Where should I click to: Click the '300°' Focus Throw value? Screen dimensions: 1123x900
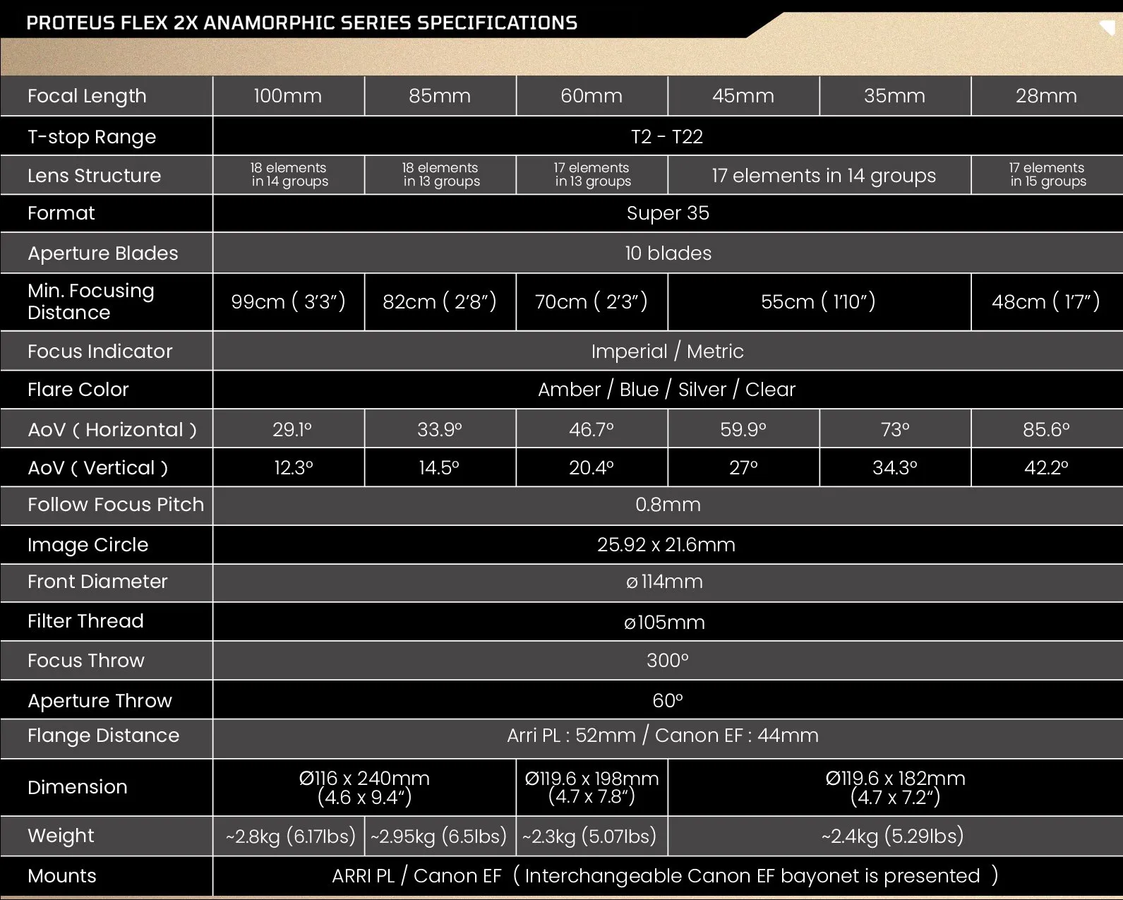(668, 661)
